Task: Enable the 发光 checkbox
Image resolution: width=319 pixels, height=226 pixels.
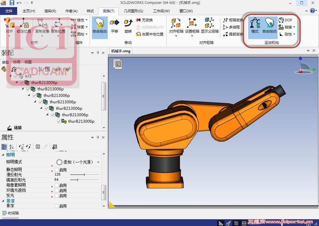Action: [x=57, y=196]
